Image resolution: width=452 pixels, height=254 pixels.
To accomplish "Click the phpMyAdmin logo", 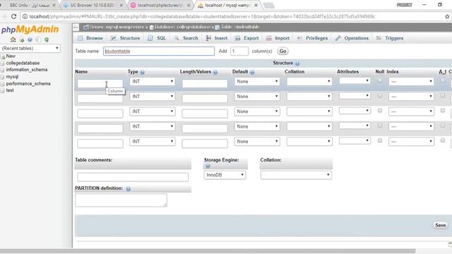I will tap(30, 30).
